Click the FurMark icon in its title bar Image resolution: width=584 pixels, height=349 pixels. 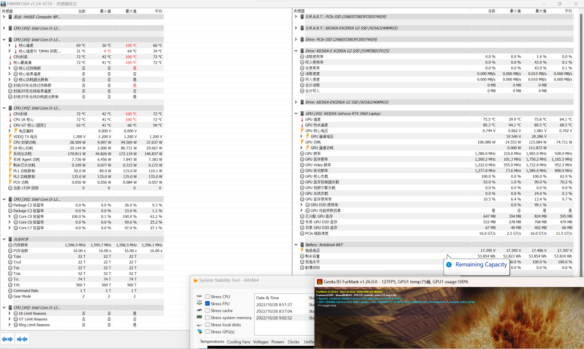click(320, 282)
